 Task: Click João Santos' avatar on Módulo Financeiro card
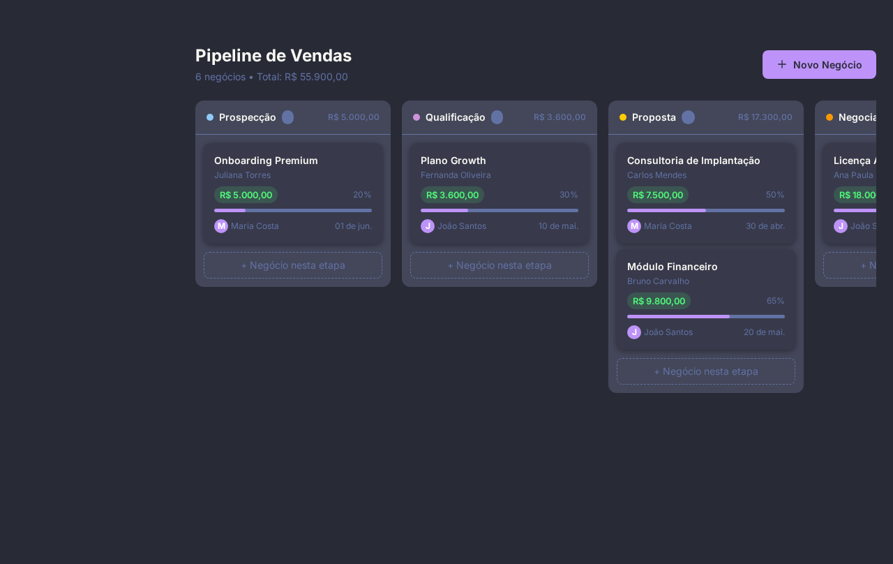634,332
